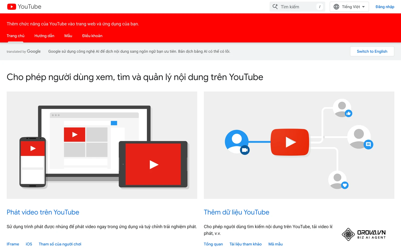Click the translated by Google label
Image resolution: width=401 pixels, height=251 pixels.
[x=24, y=51]
